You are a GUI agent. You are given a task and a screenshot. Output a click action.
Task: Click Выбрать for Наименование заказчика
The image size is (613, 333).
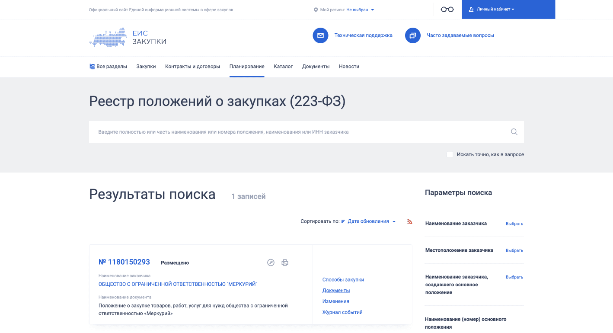pos(514,224)
